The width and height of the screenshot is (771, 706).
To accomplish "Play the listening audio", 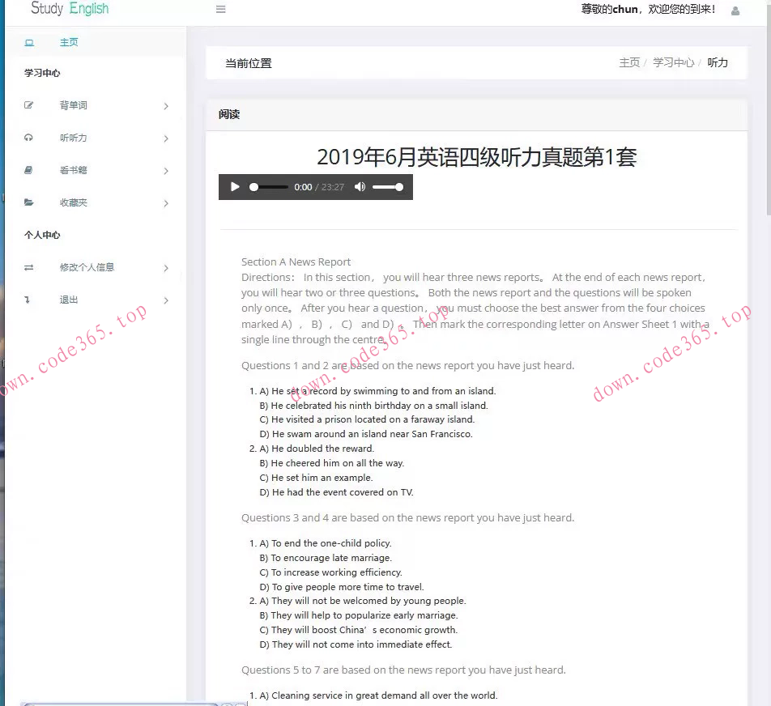I will (235, 187).
